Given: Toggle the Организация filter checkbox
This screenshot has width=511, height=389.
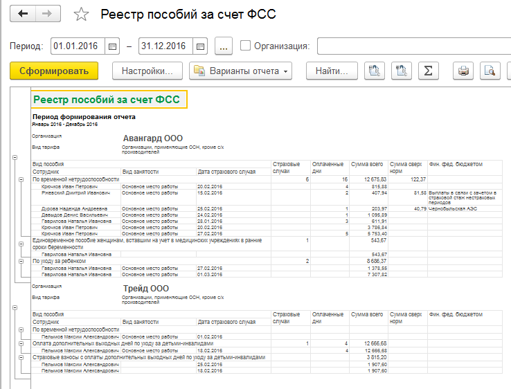Looking at the screenshot, I should point(245,45).
